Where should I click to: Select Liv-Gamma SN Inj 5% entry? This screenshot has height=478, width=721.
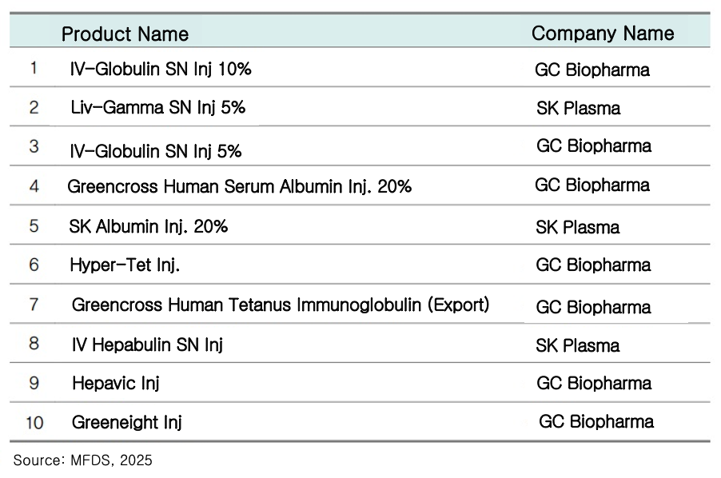157,107
